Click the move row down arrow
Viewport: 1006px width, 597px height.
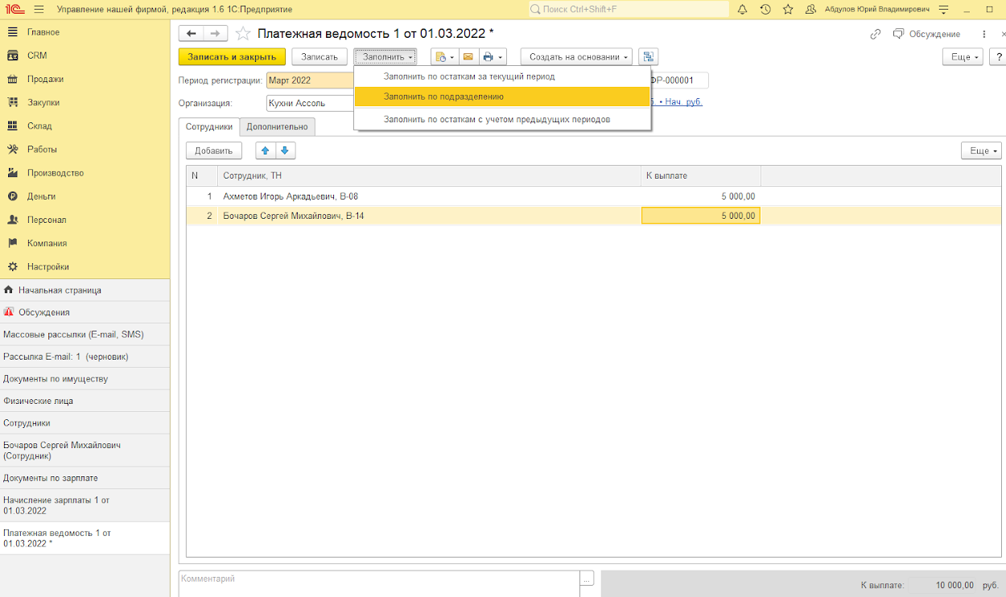click(x=286, y=150)
